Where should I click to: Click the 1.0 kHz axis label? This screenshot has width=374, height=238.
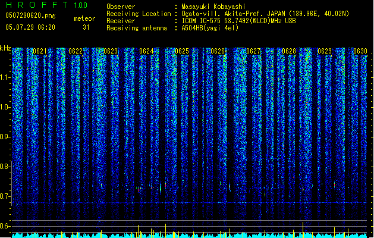click(x=5, y=107)
